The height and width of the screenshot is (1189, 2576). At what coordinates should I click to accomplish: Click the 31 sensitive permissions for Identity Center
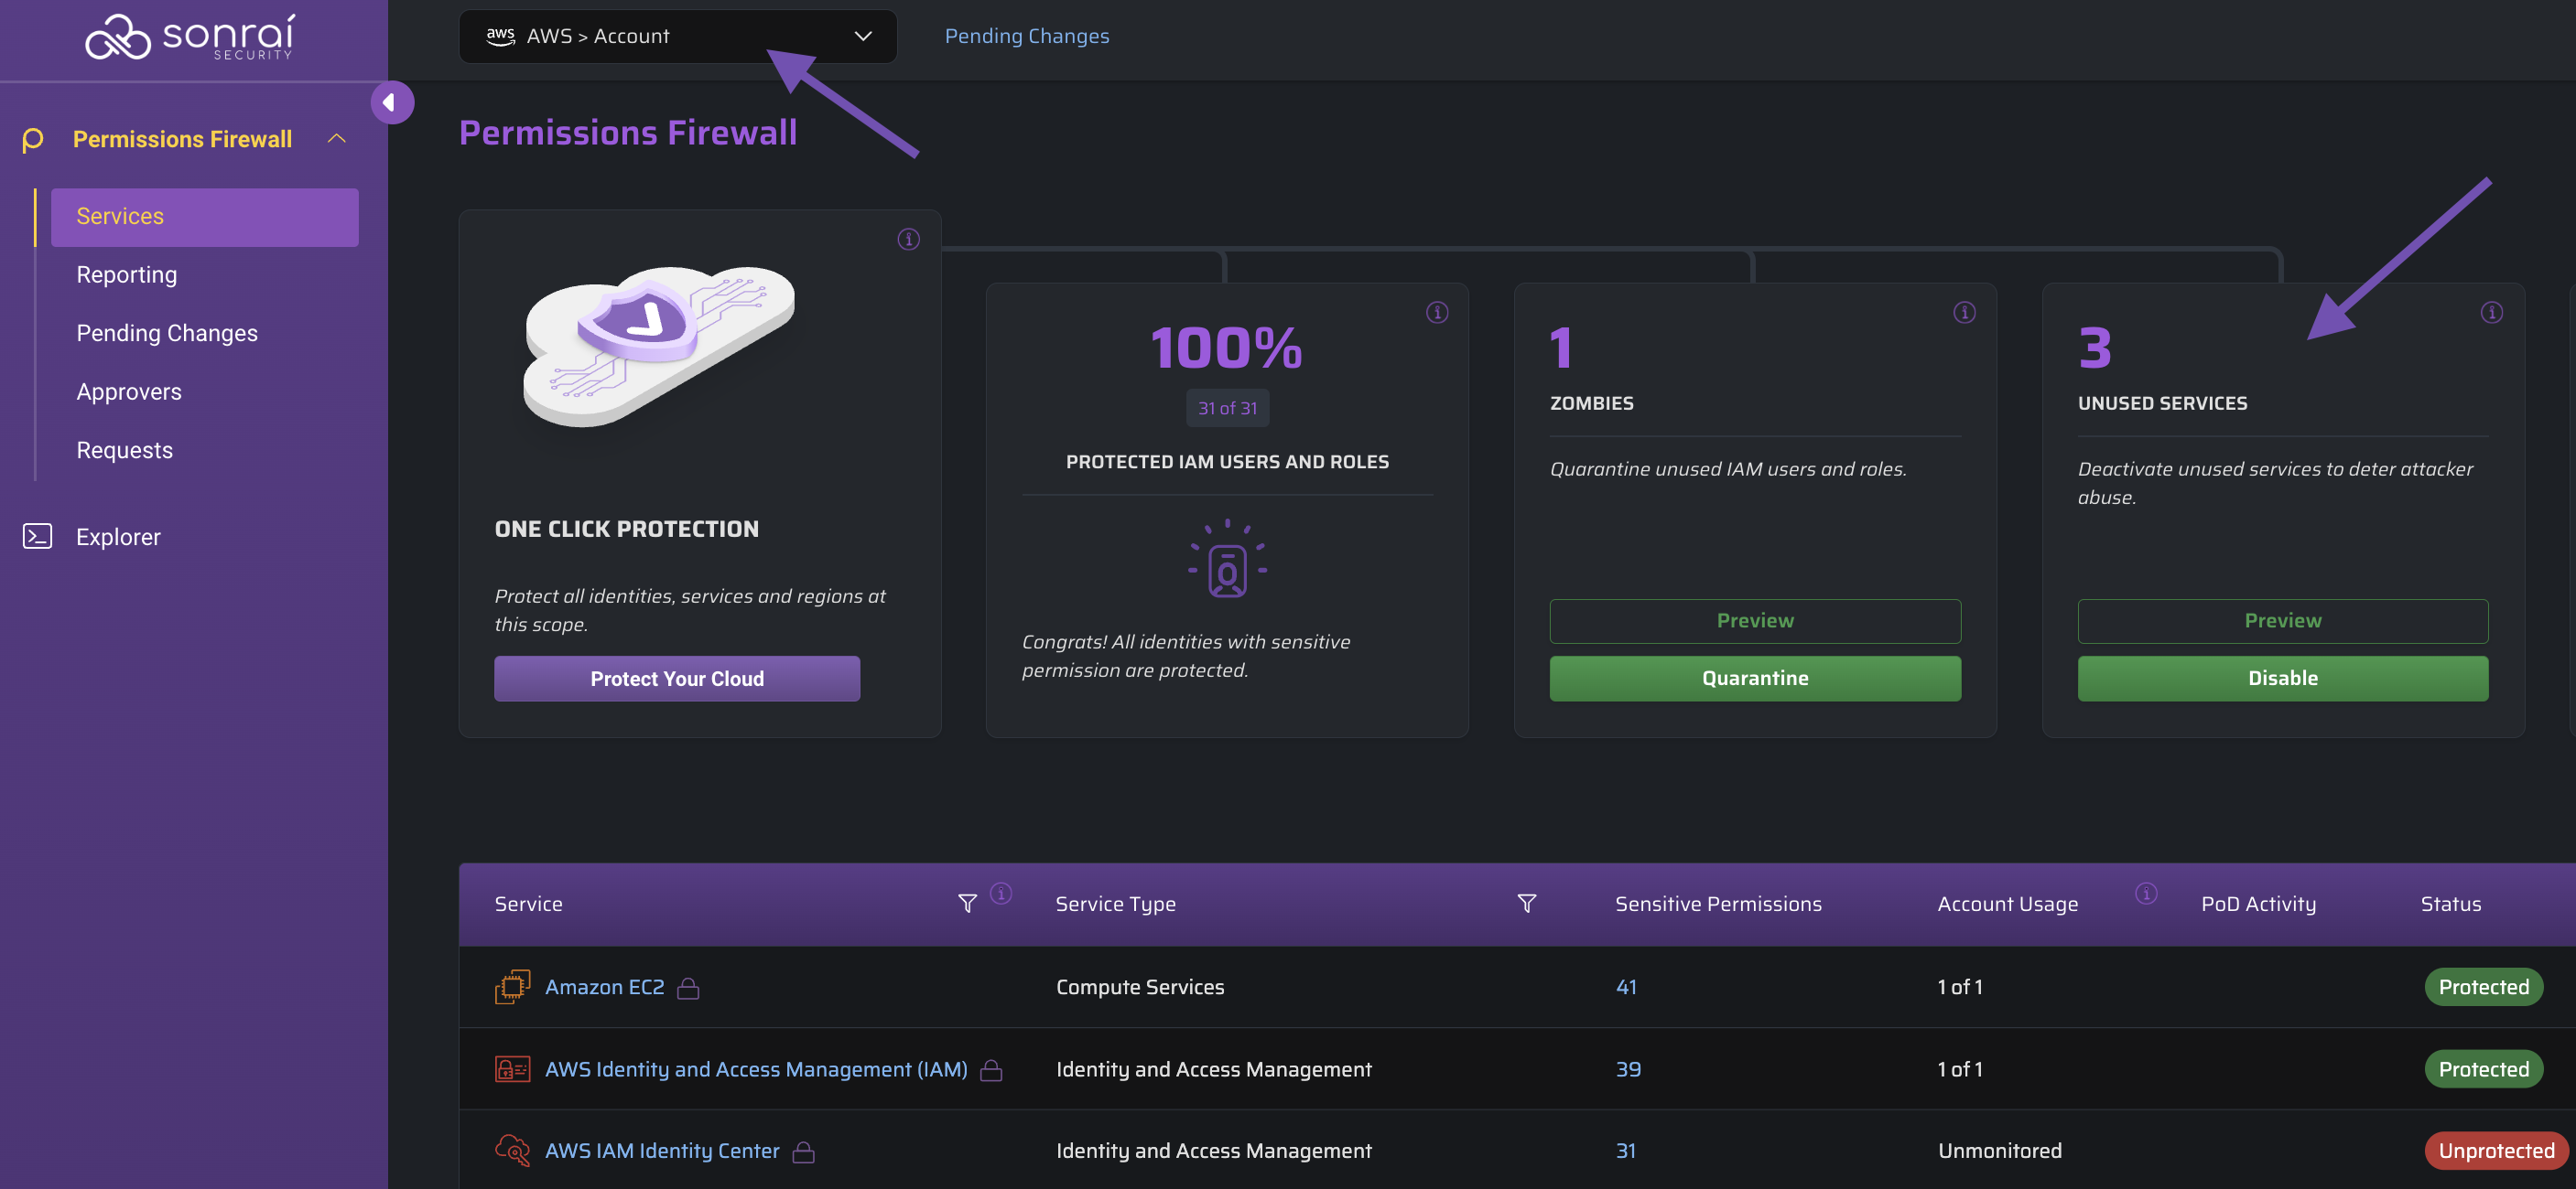(x=1626, y=1151)
